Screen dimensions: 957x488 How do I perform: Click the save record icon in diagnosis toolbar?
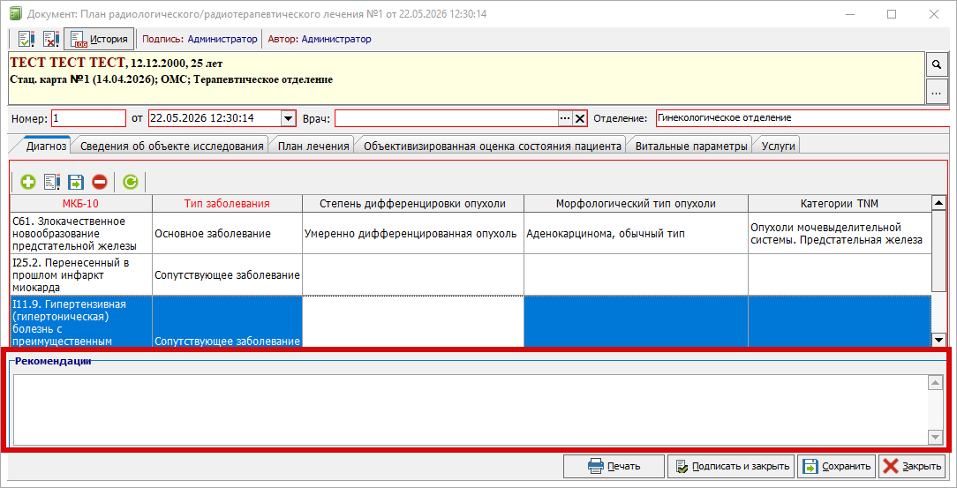pos(76,181)
